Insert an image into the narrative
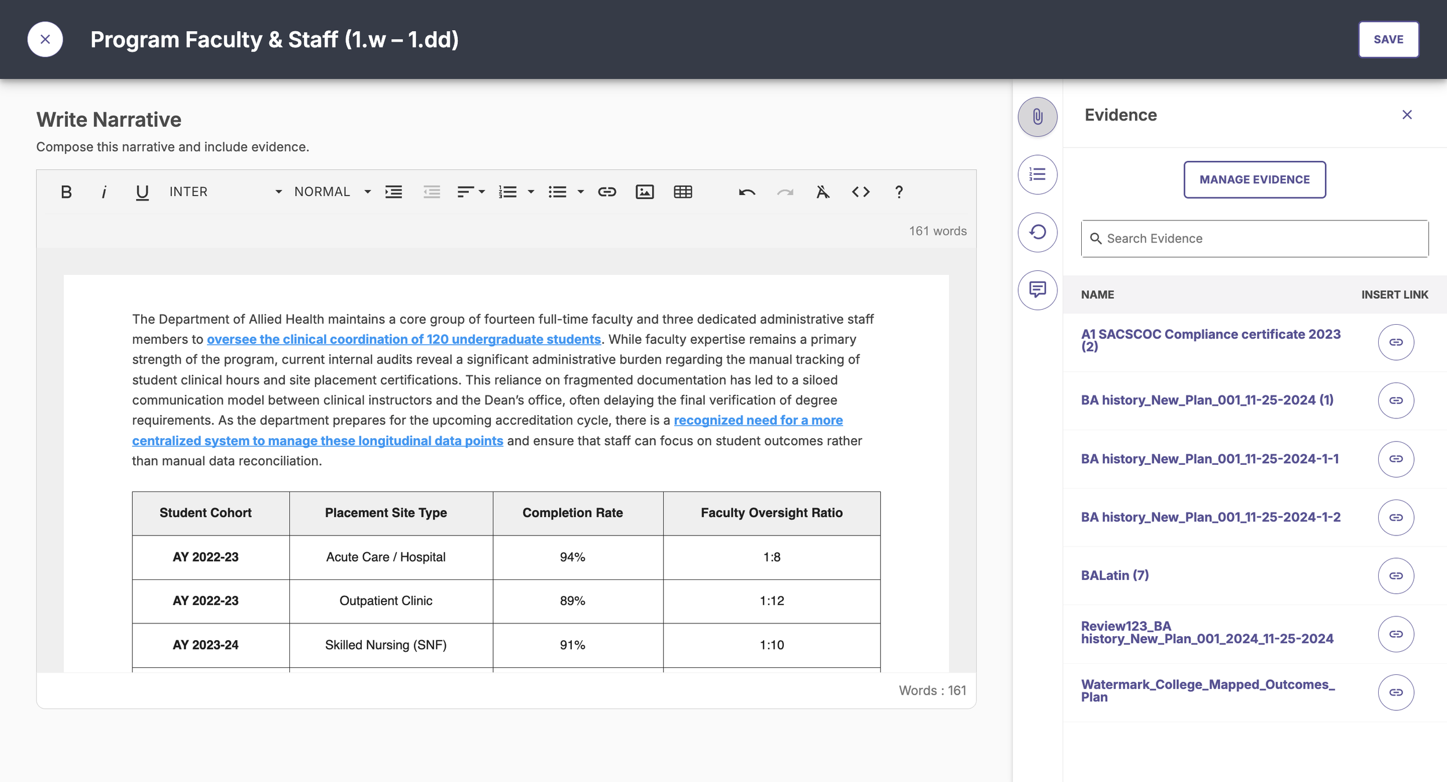The image size is (1447, 782). (644, 192)
